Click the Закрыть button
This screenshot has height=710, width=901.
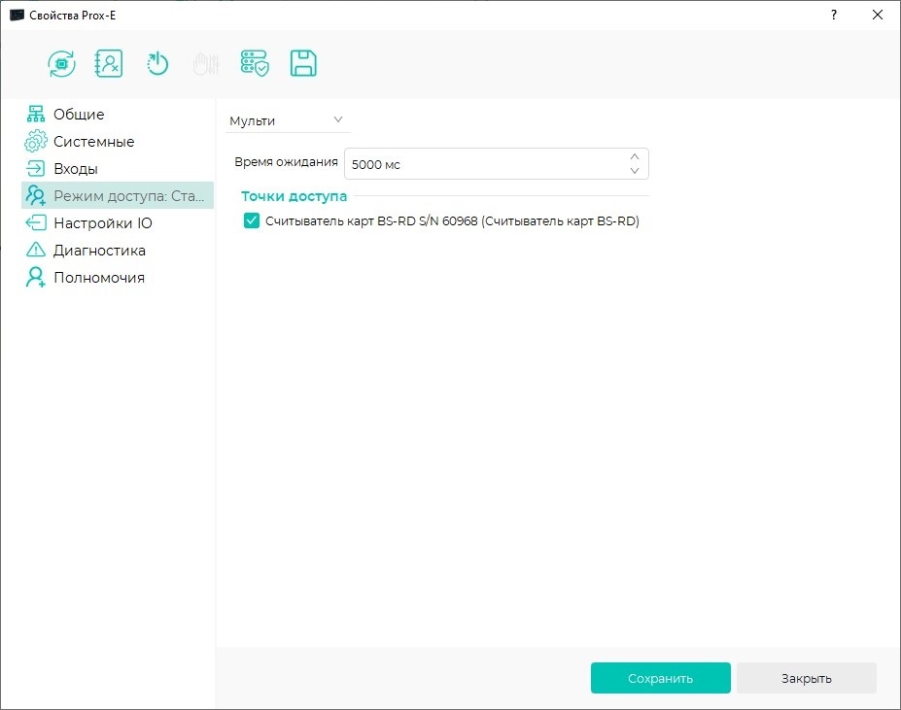point(806,678)
